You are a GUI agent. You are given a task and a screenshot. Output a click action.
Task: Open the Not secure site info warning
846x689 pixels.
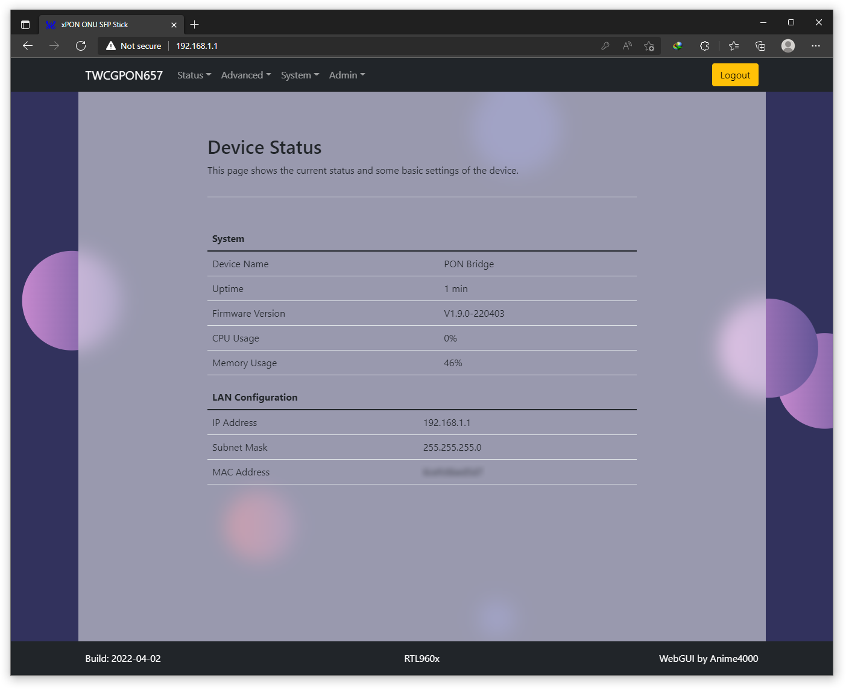point(134,46)
